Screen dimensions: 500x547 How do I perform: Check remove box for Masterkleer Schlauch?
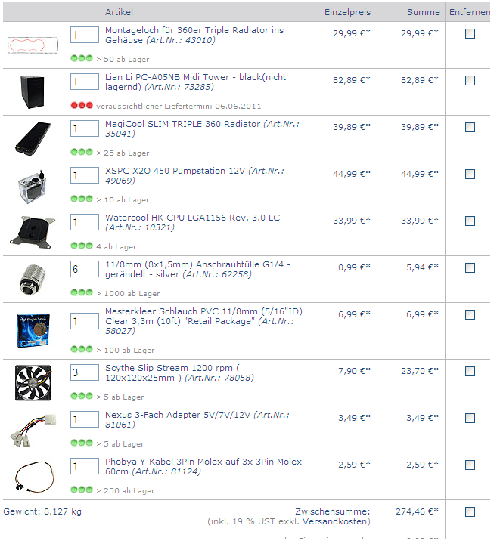coord(470,314)
